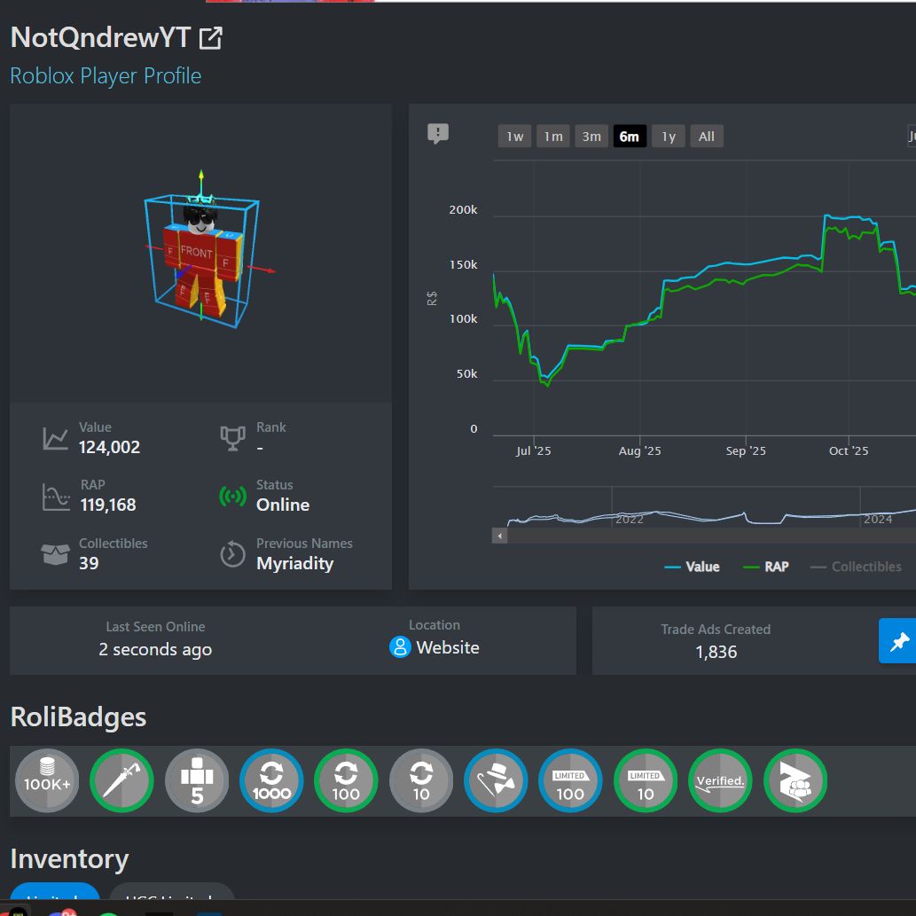Click the 200k y-axis label

[463, 210]
